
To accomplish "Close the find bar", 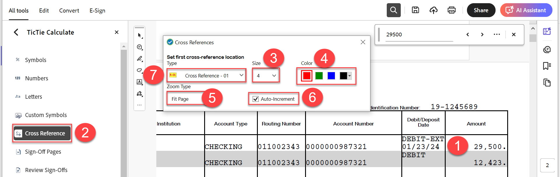I will click(514, 34).
